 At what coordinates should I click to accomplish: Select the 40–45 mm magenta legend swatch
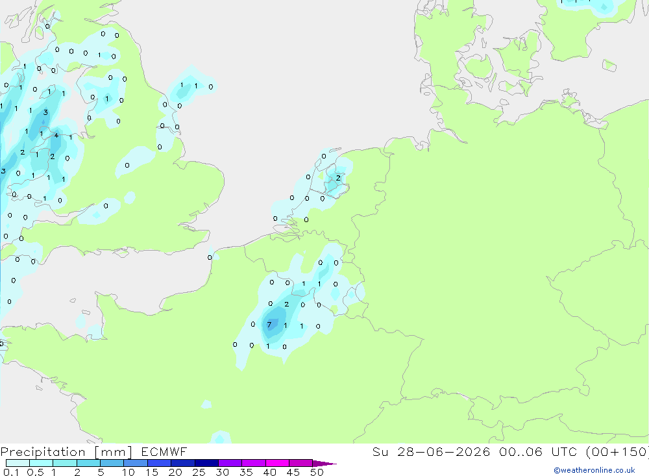point(277,463)
